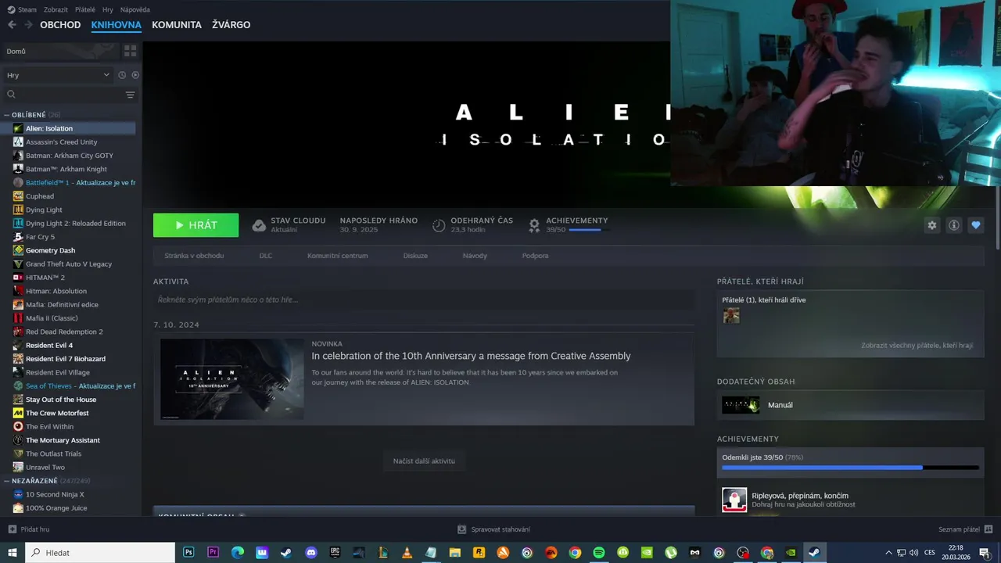Open the 10th Anniversary news thumbnail

point(232,379)
